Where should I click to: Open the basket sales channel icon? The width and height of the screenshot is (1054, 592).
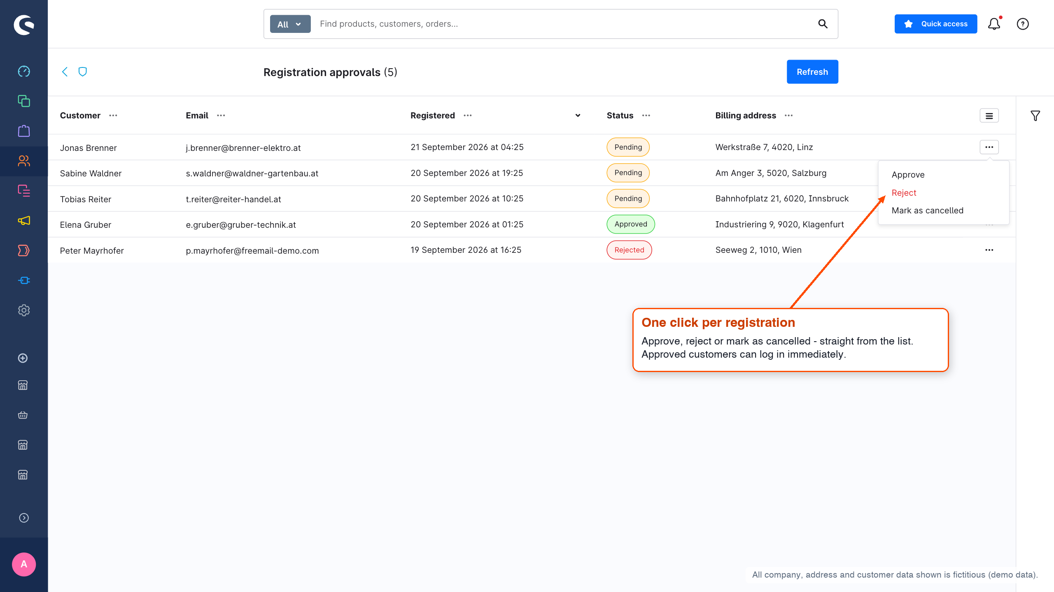(23, 415)
